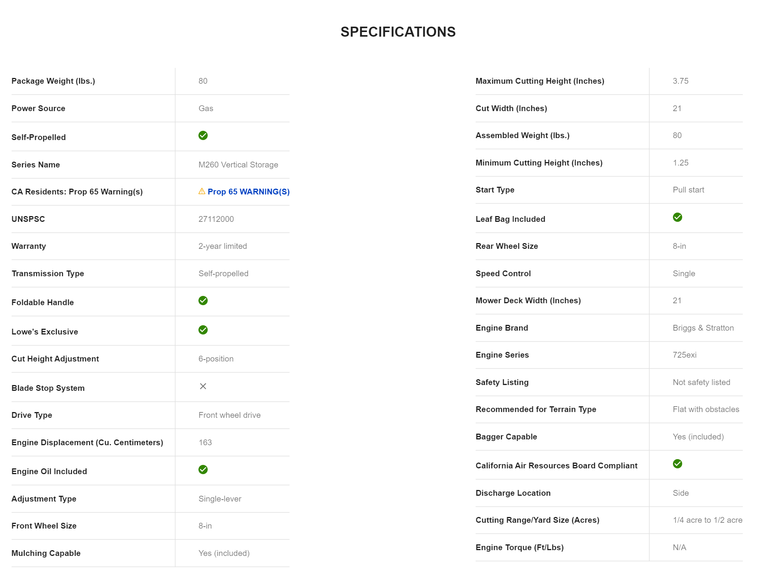Image resolution: width=776 pixels, height=576 pixels.
Task: Click the Prop 65 yellow warning triangle icon
Action: coord(202,191)
